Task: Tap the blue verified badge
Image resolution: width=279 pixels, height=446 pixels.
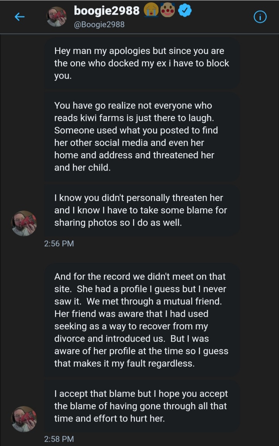Action: (x=185, y=11)
